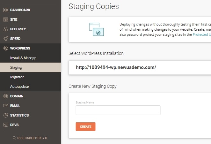Open WordPress installation dropdown

pyautogui.click(x=140, y=67)
